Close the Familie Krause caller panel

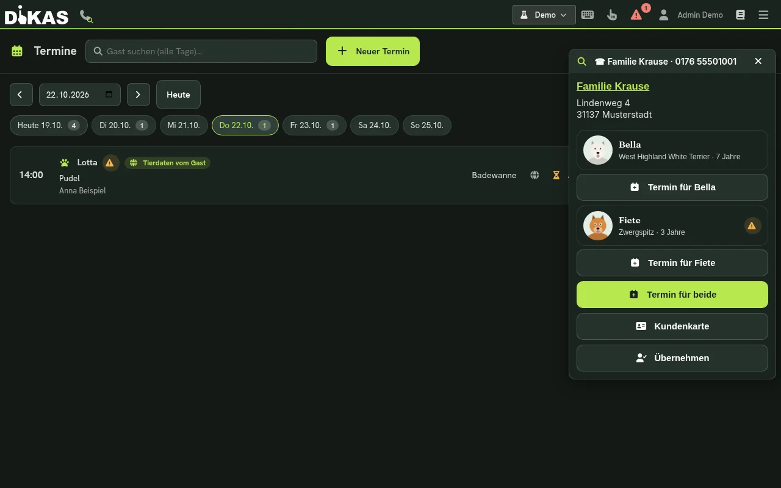(x=758, y=61)
